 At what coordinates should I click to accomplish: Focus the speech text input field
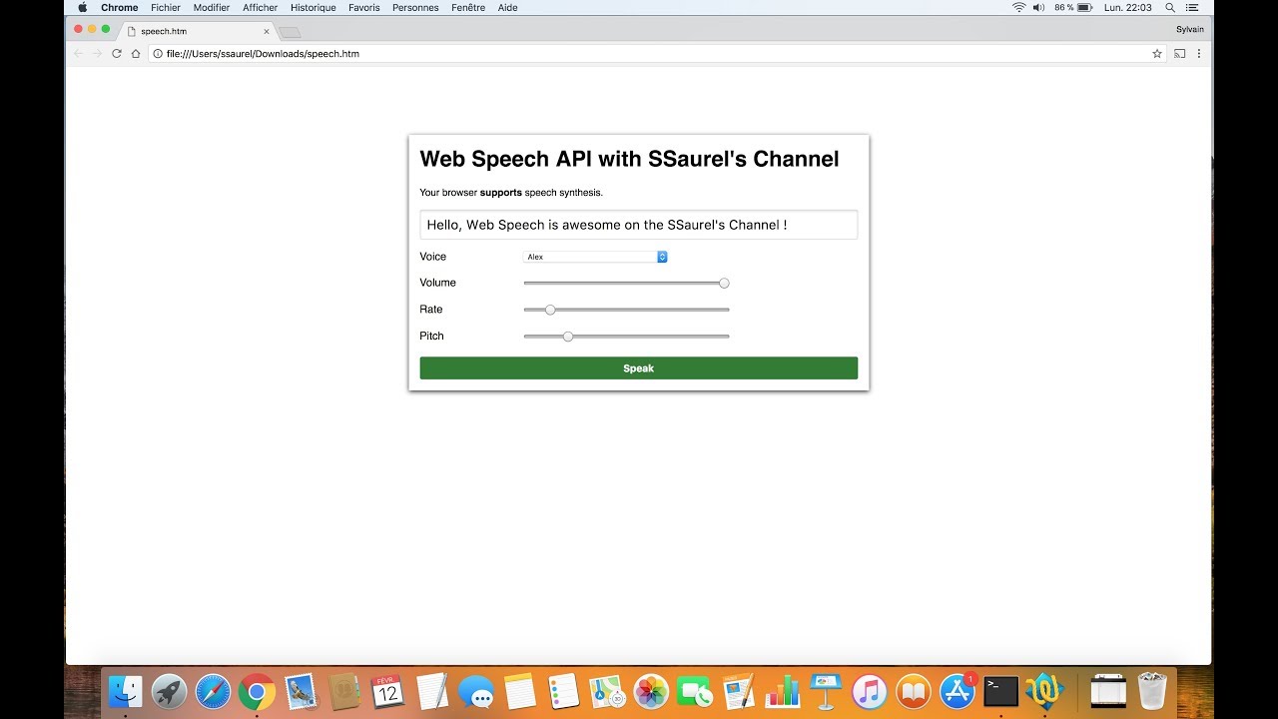coord(638,225)
